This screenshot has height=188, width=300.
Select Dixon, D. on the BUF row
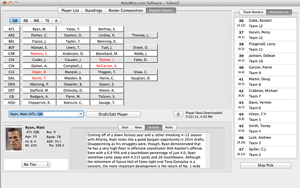point(141,48)
